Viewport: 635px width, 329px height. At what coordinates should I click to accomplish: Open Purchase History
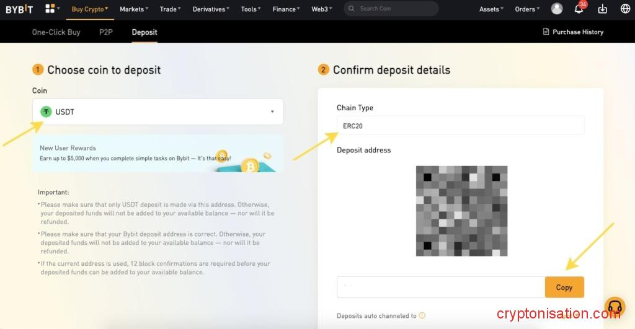[573, 32]
